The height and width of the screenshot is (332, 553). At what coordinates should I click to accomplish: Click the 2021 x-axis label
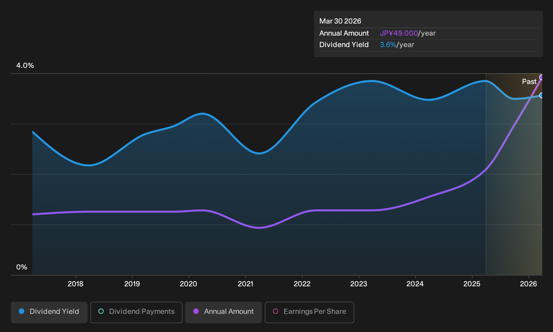[246, 284]
